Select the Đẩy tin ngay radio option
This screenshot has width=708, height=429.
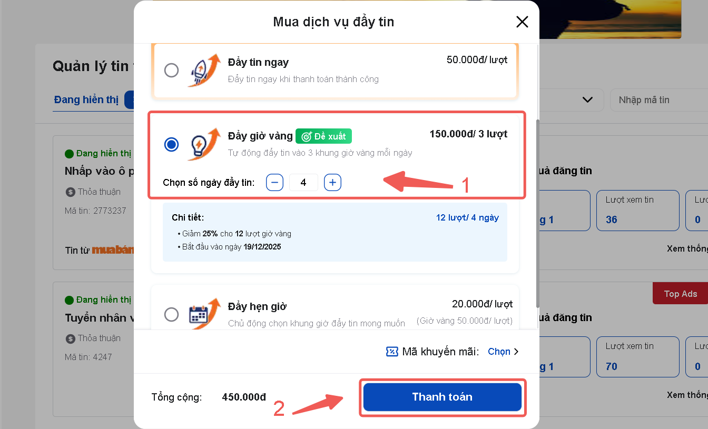[171, 70]
